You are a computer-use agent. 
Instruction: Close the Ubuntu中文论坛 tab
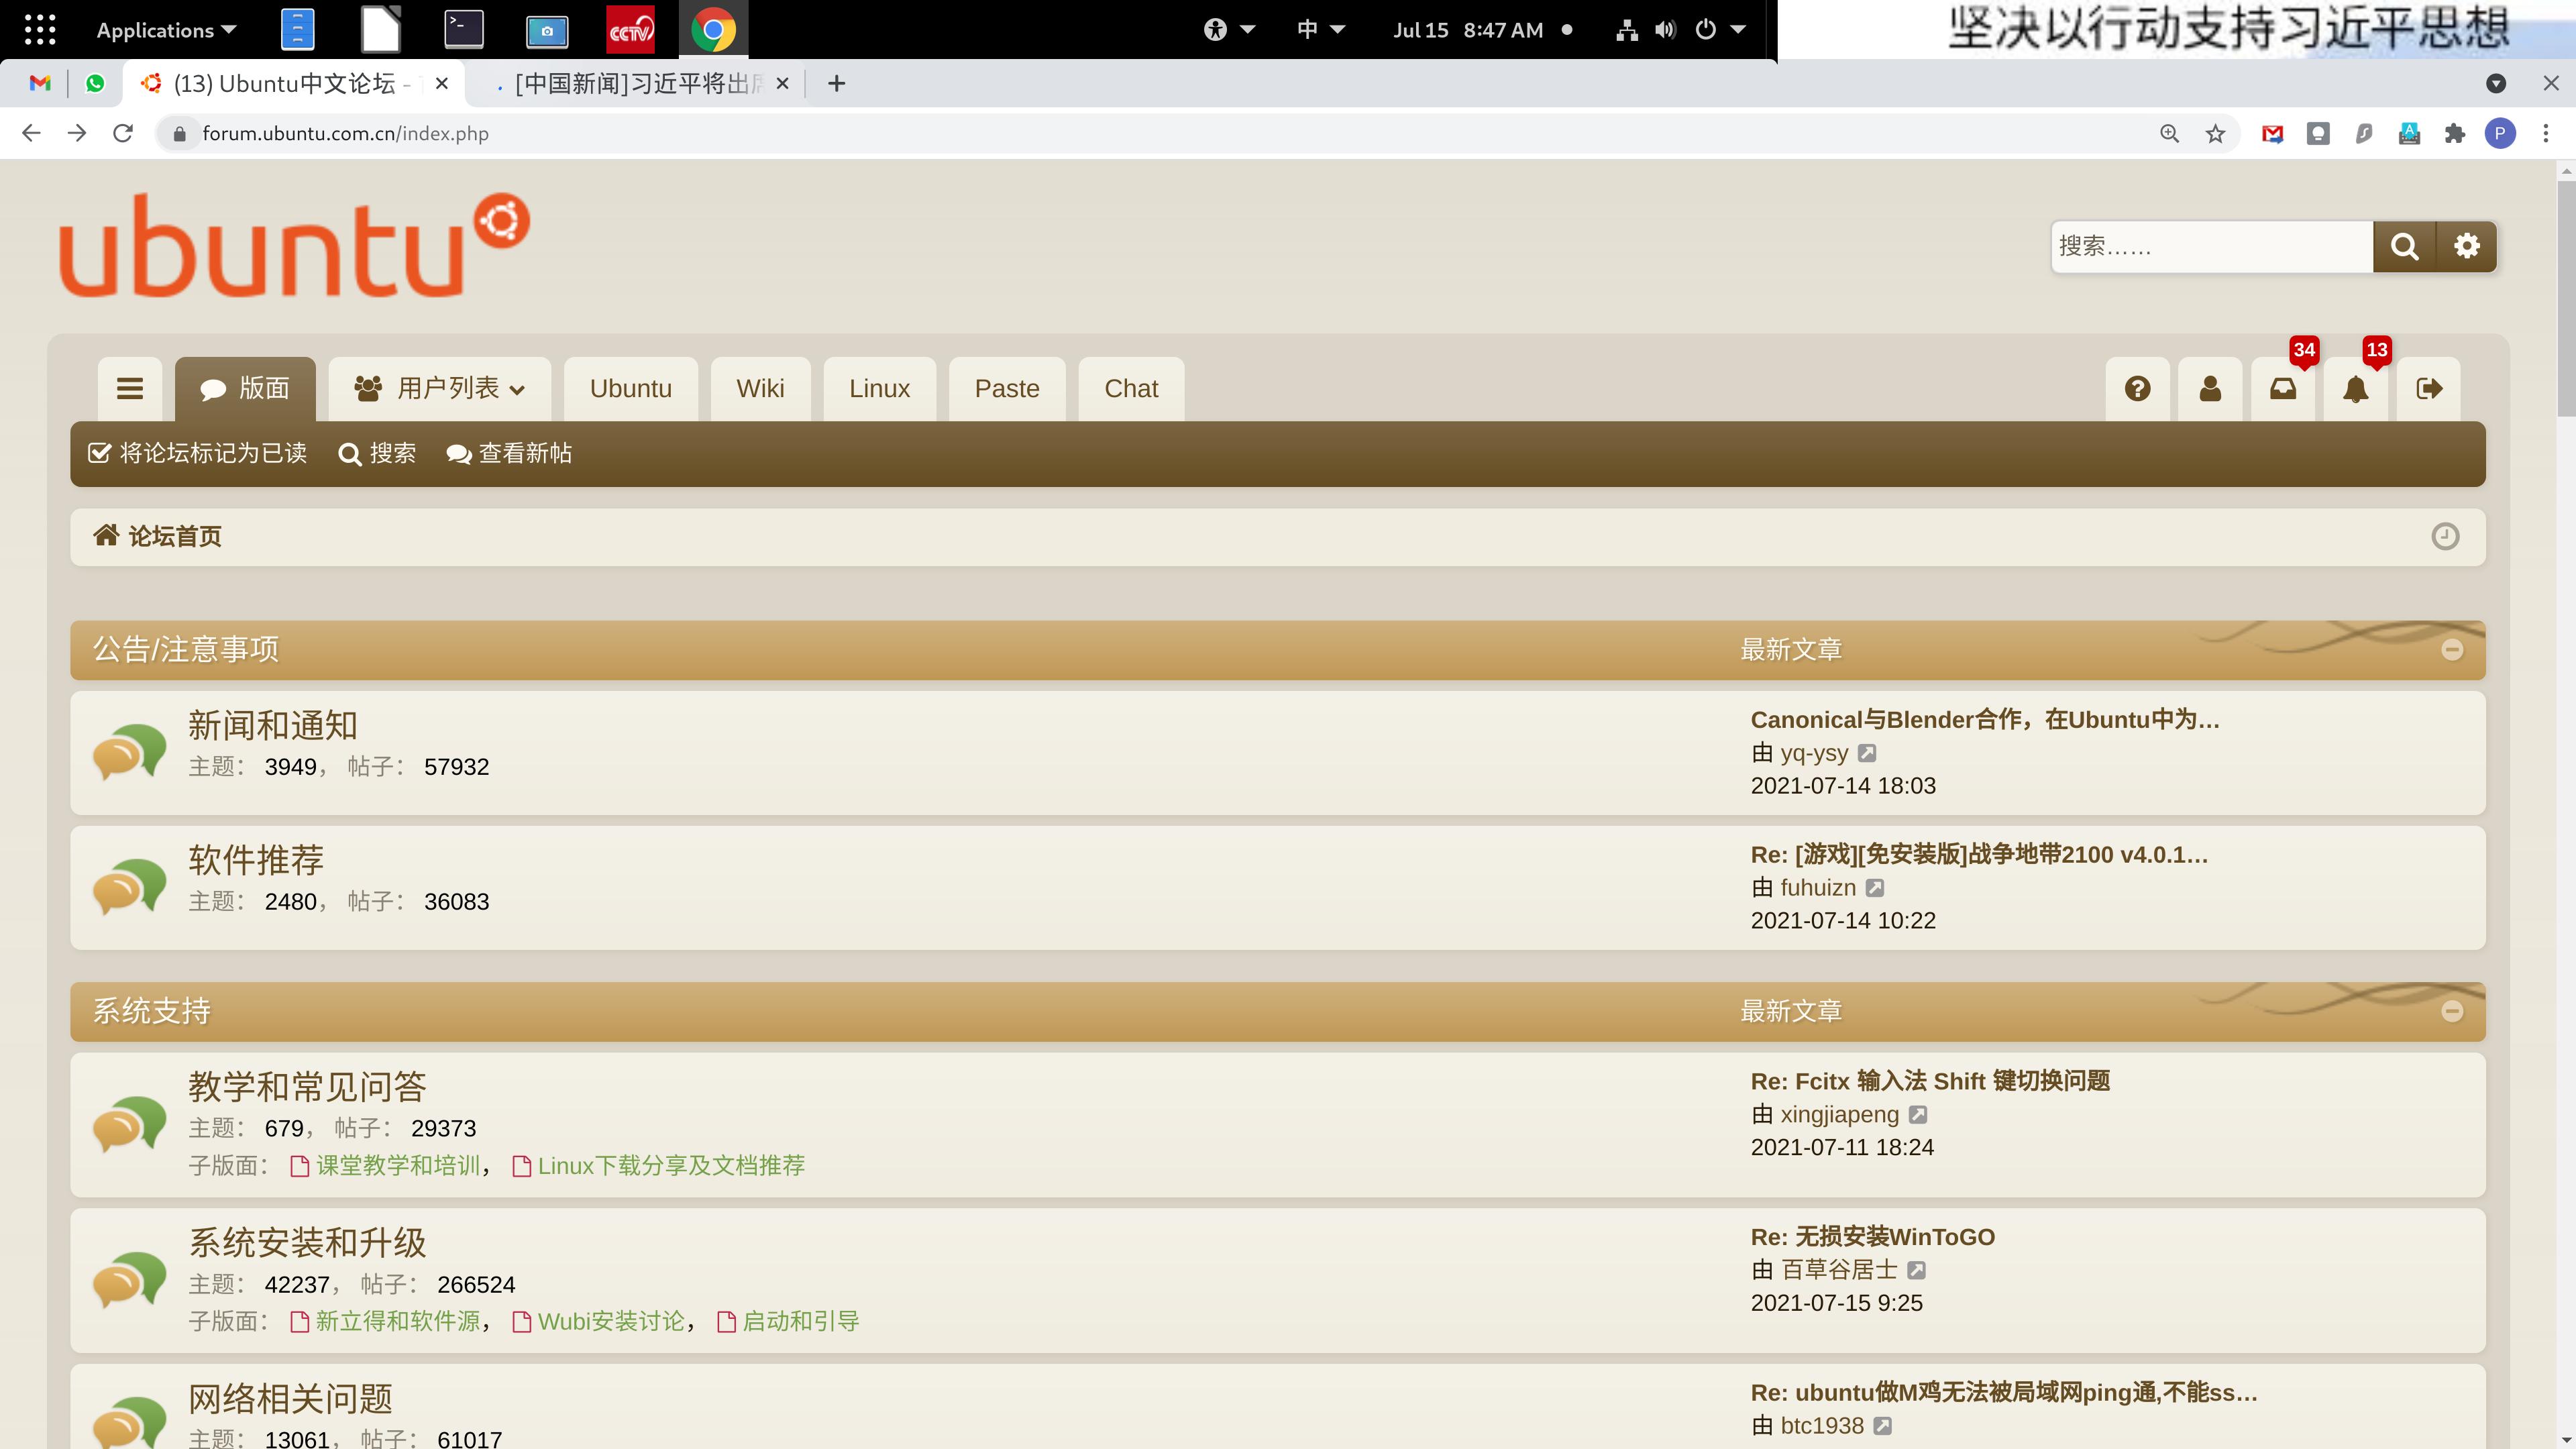tap(441, 83)
